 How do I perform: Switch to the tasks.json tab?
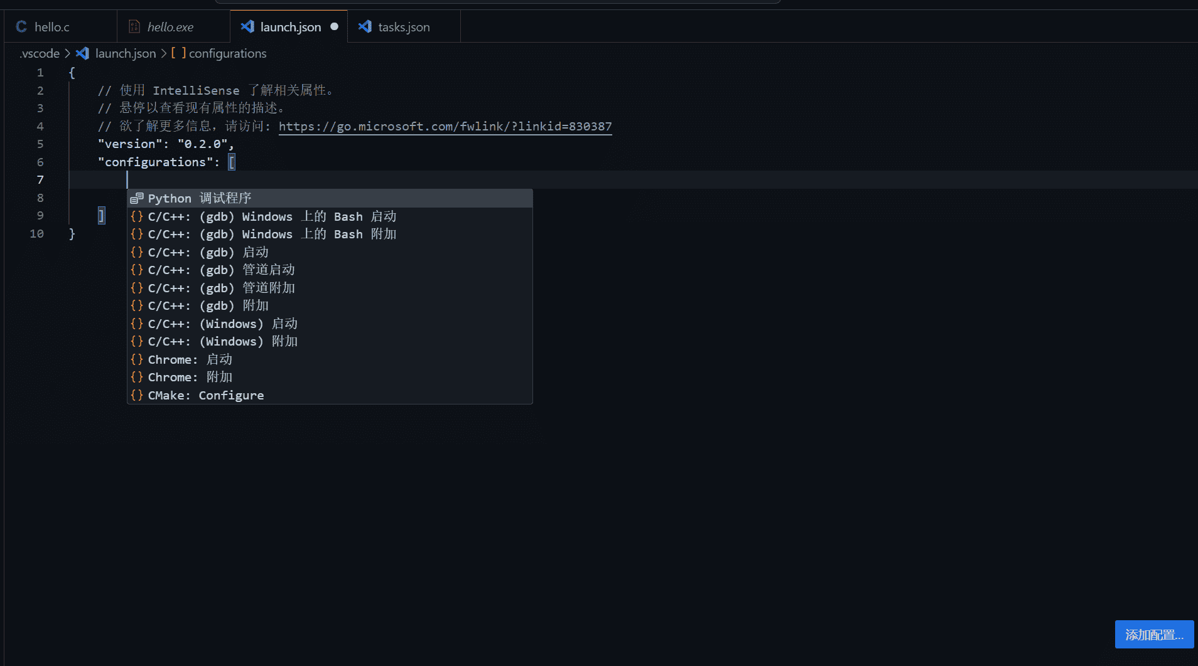(404, 27)
